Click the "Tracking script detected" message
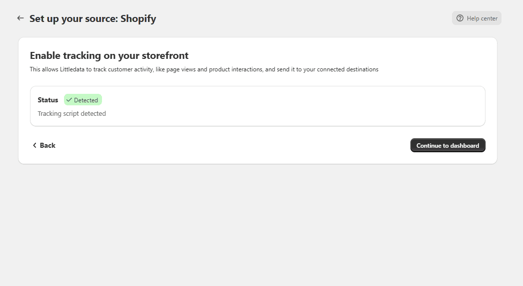Image resolution: width=523 pixels, height=286 pixels. pos(71,113)
